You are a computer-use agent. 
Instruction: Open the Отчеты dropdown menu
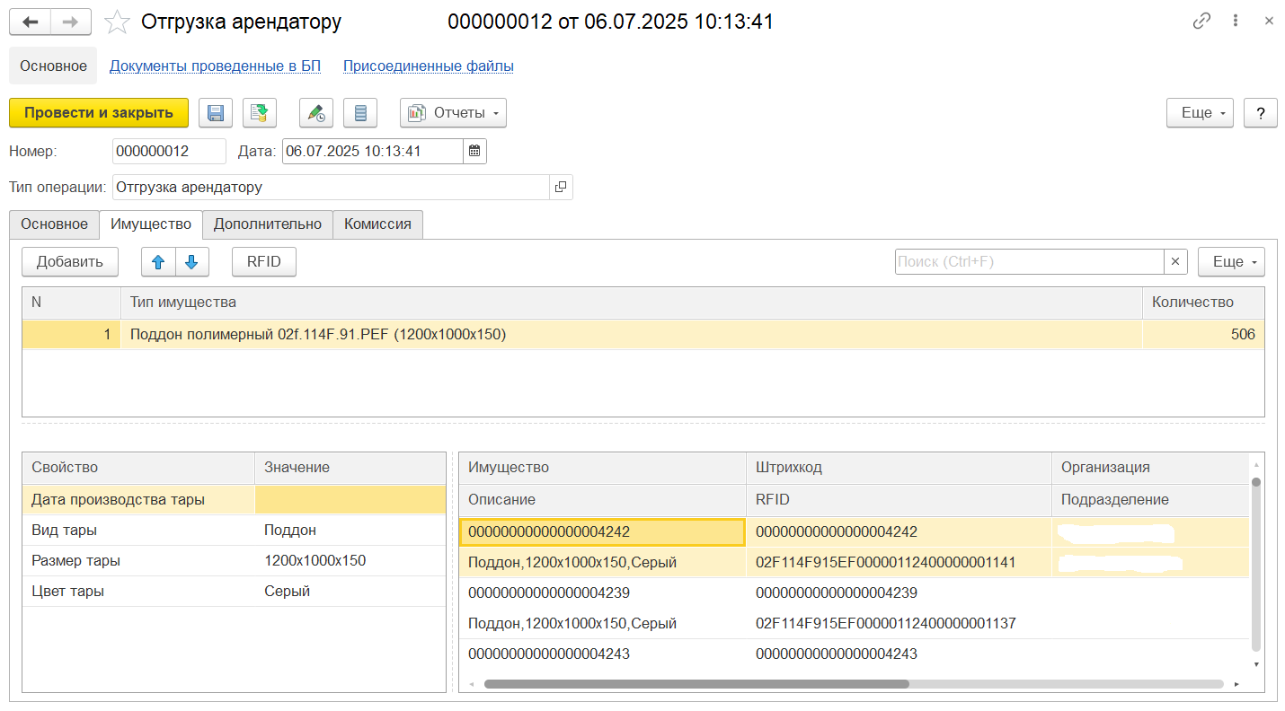(x=453, y=113)
